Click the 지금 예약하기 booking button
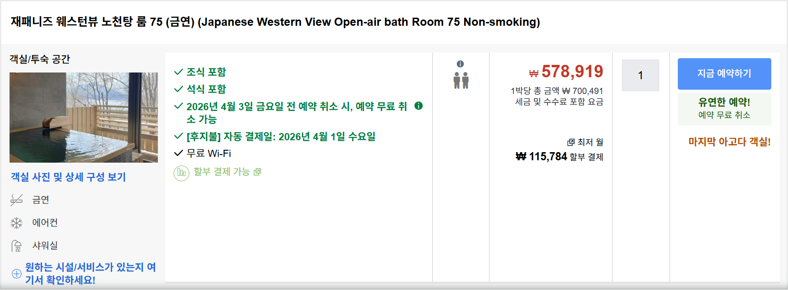Viewport: 788px width, 290px height. point(724,73)
